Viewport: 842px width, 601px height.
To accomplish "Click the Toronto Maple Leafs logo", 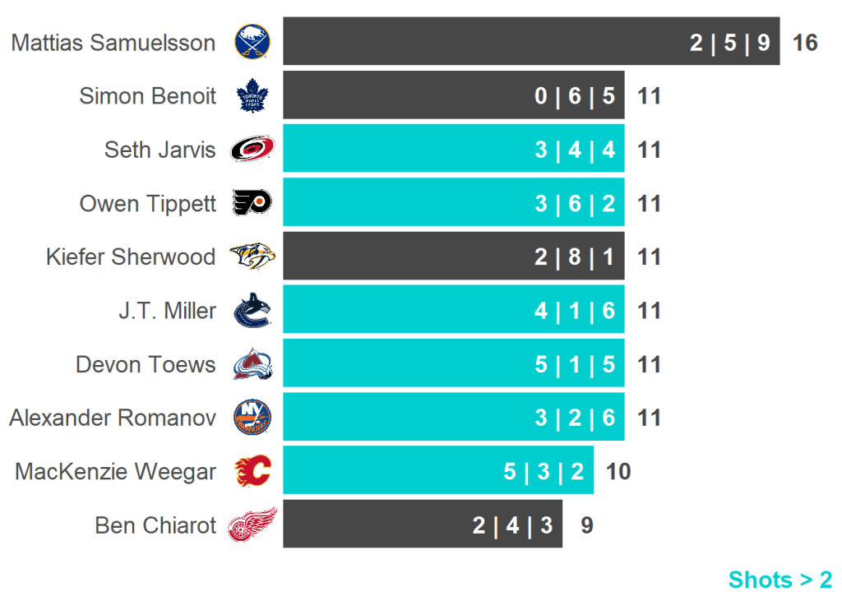I will pyautogui.click(x=252, y=96).
